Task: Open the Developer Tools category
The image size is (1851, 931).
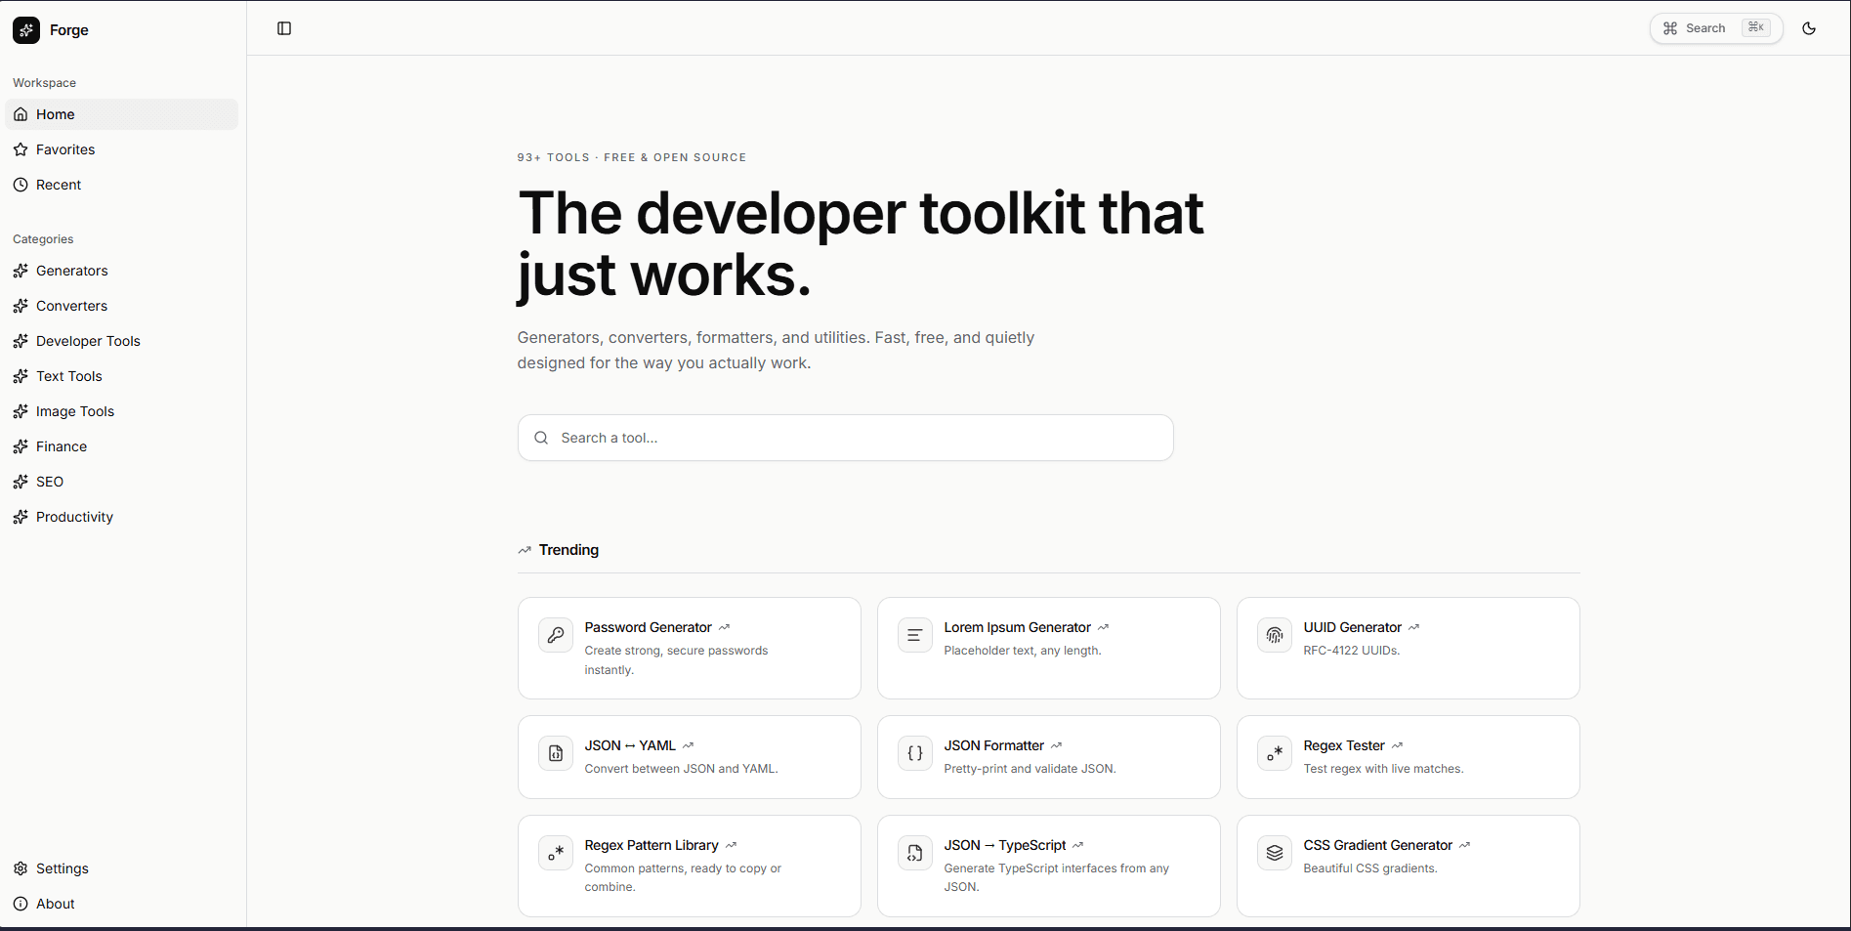Action: click(x=122, y=341)
